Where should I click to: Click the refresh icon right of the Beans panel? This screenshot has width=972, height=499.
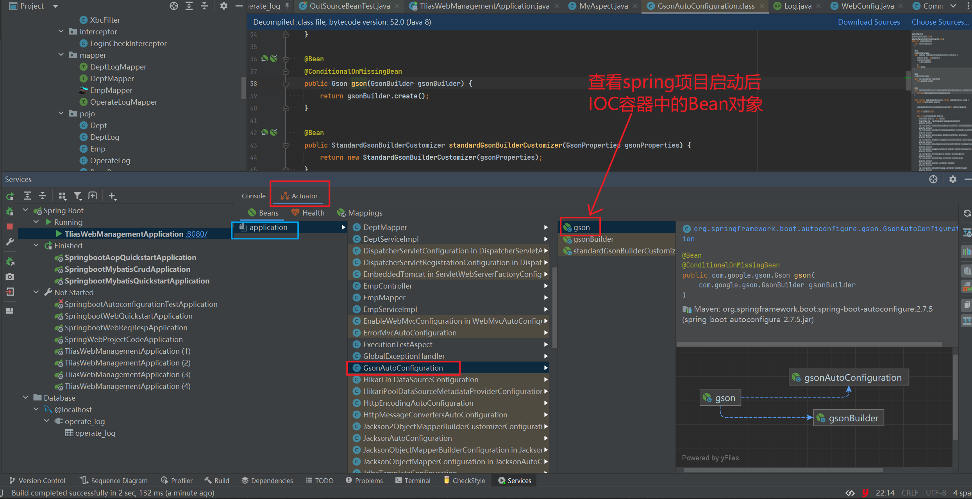tap(967, 213)
